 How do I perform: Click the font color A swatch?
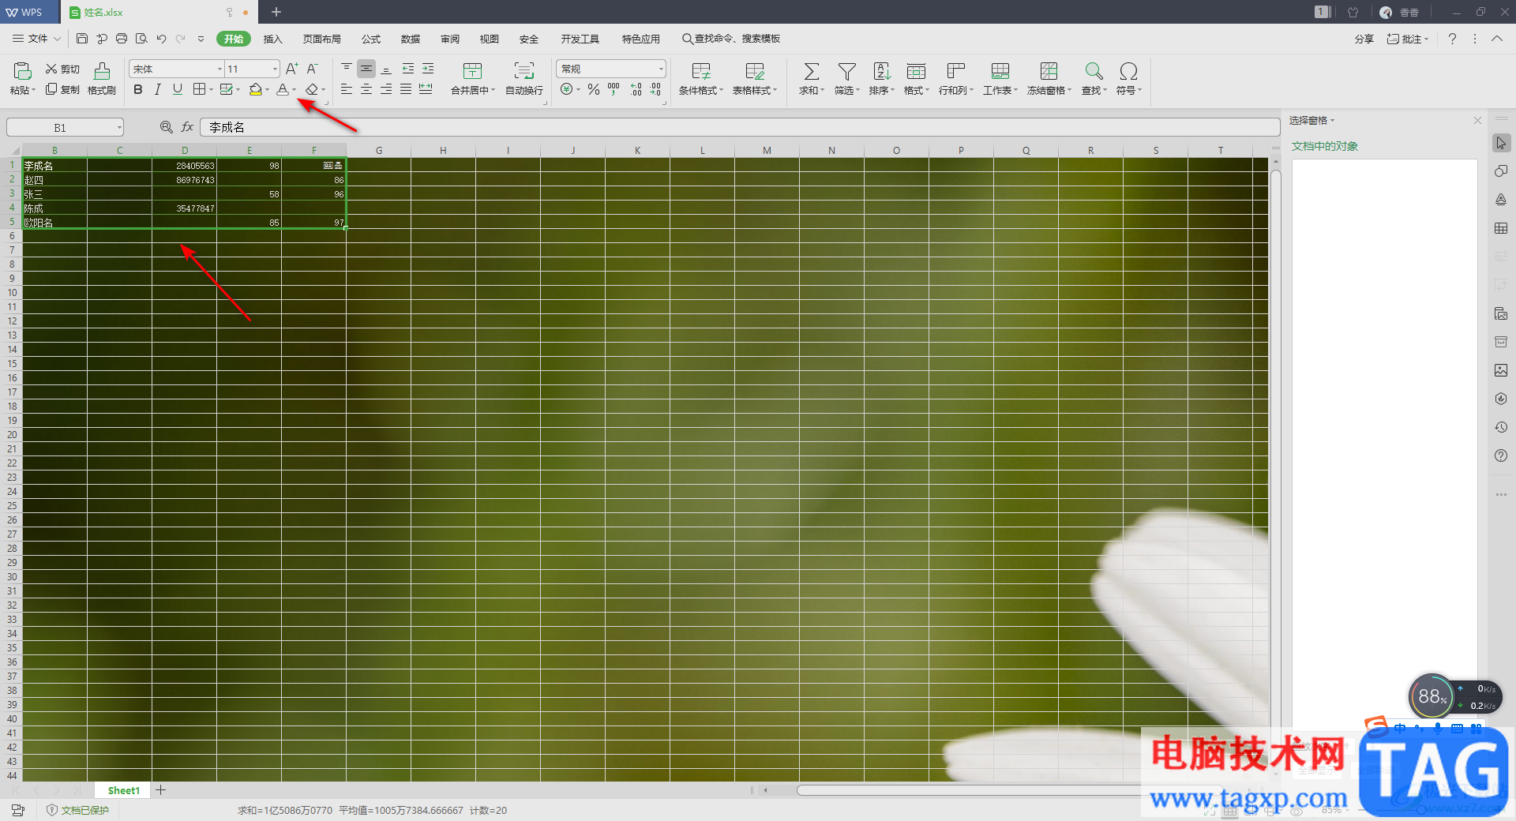pyautogui.click(x=282, y=90)
